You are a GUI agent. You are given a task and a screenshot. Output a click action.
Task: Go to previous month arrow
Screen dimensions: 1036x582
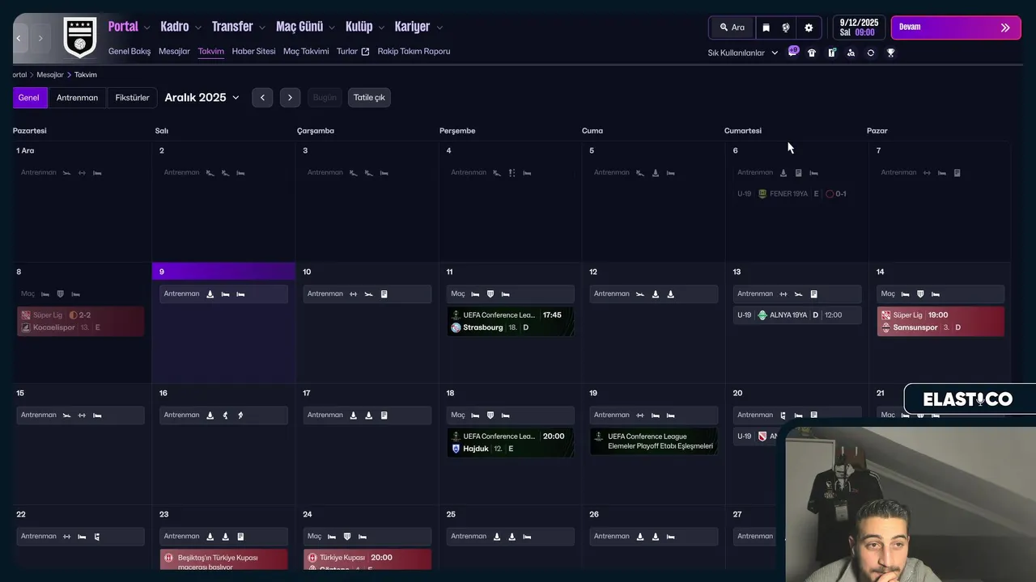262,98
